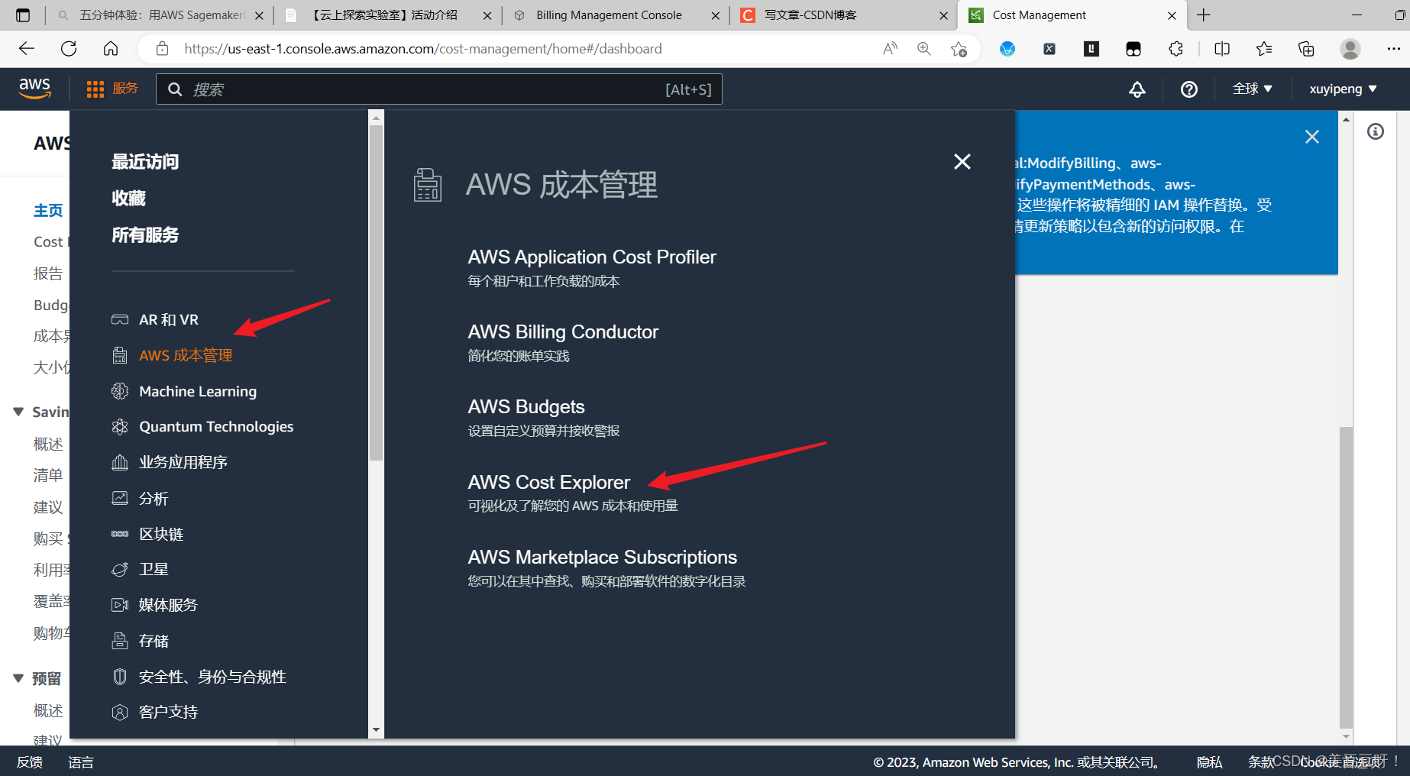Open AWS Budgets link
This screenshot has height=776, width=1410.
526,406
